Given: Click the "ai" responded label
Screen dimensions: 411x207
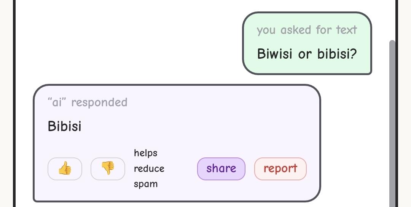Looking at the screenshot, I should (x=88, y=102).
